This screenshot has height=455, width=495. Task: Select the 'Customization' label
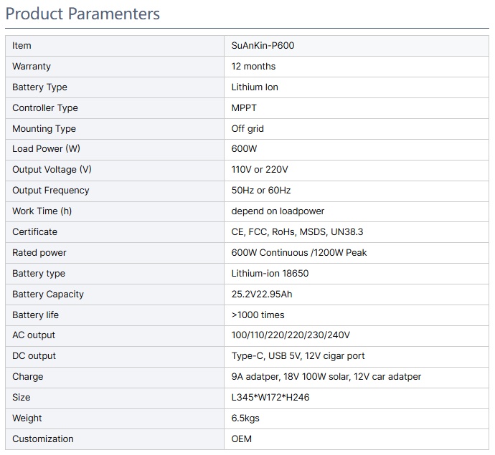tap(43, 439)
